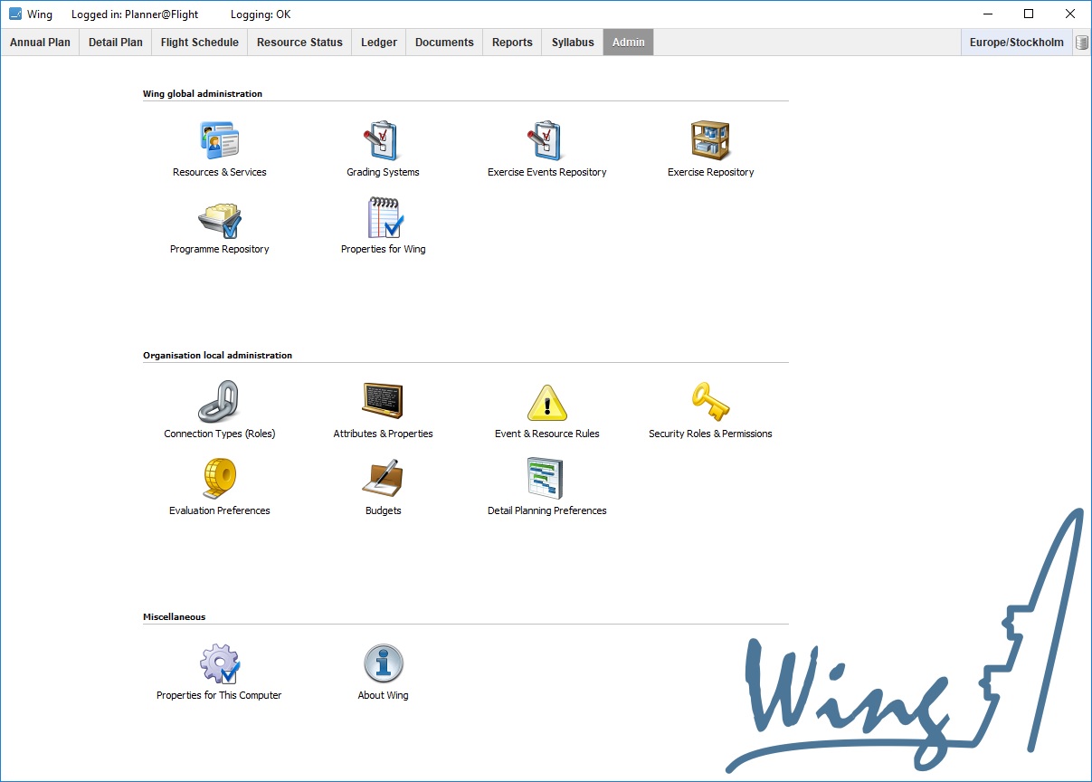
Task: Open the Connection Types (Roles) chain icon
Action: click(219, 402)
